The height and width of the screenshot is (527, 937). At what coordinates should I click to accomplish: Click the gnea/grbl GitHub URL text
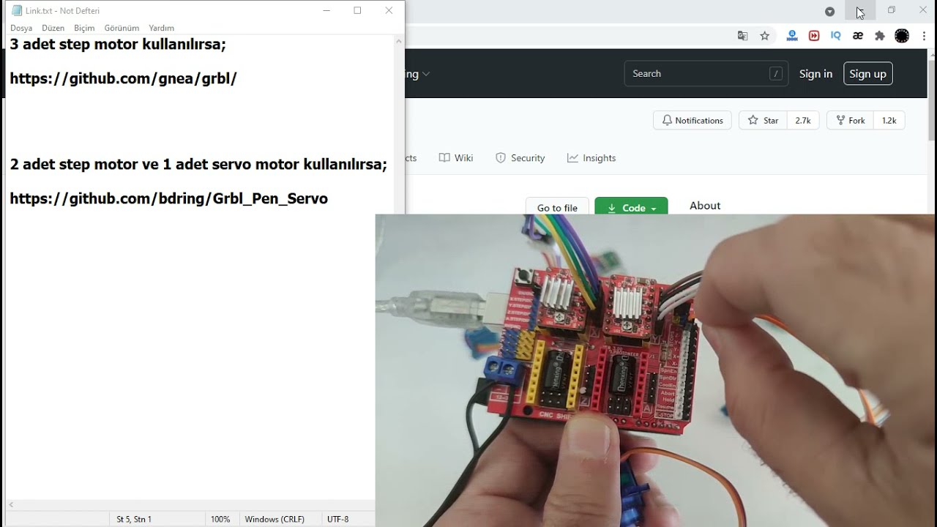[x=123, y=78]
